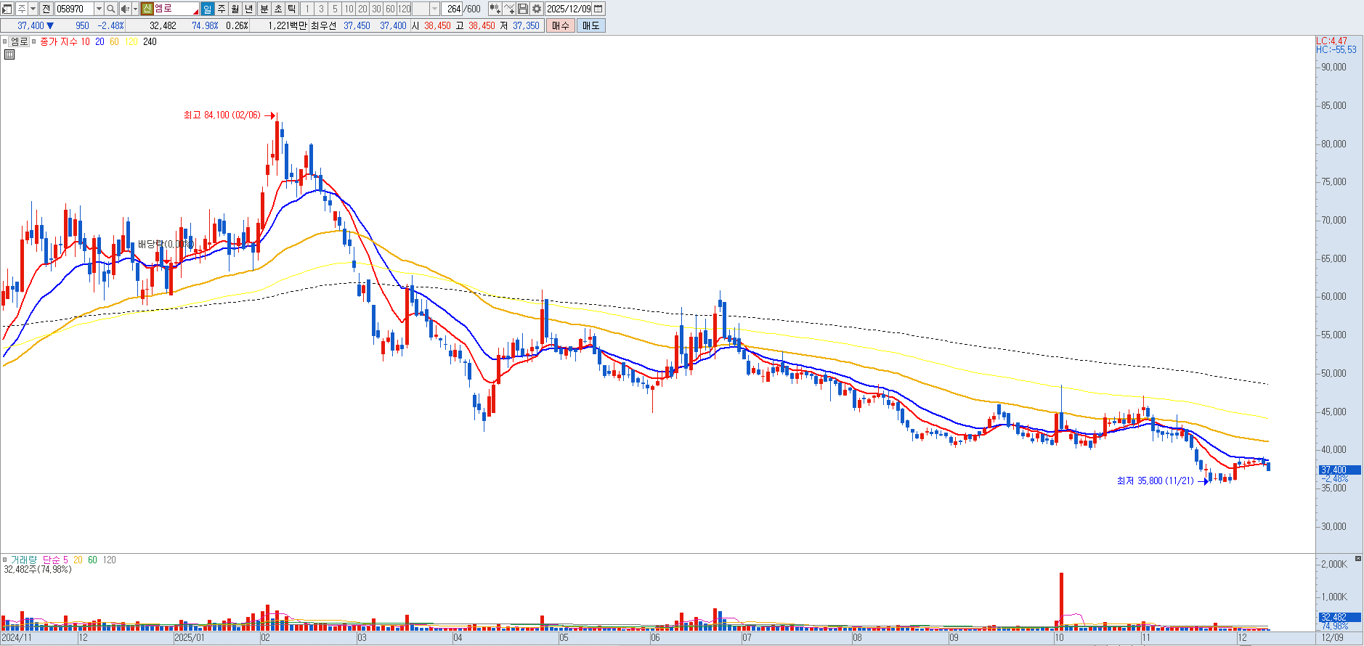Viewport: 1364px width, 646px height.
Task: Click the save floppy disk icon
Action: [523, 9]
